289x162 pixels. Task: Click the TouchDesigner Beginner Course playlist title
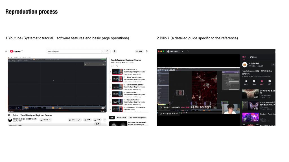coord(126,60)
